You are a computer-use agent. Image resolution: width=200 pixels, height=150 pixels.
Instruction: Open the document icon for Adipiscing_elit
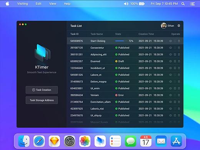[x=175, y=55]
